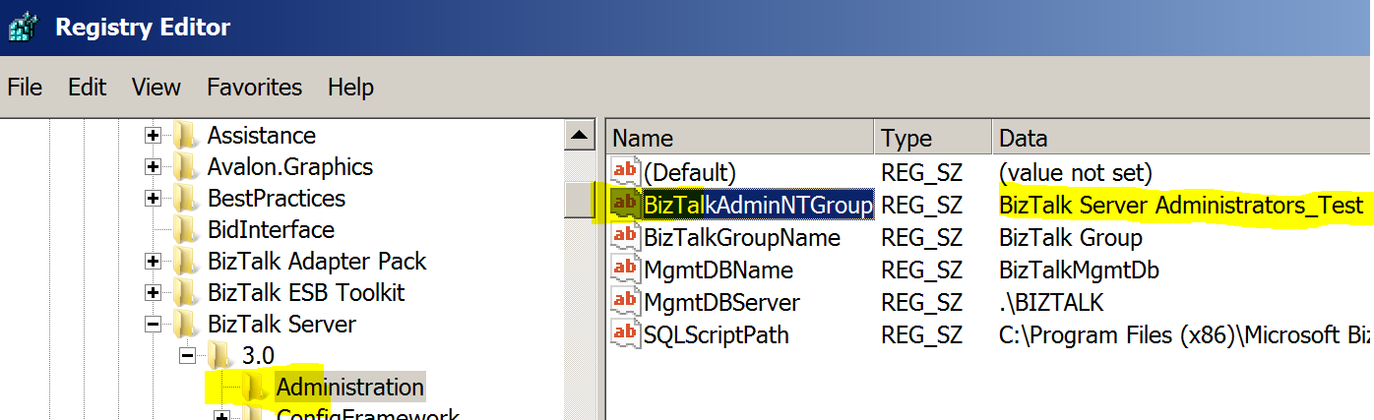Click the BizTalk Server folder icon
Viewport: 1374px width, 420px height.
[x=184, y=325]
